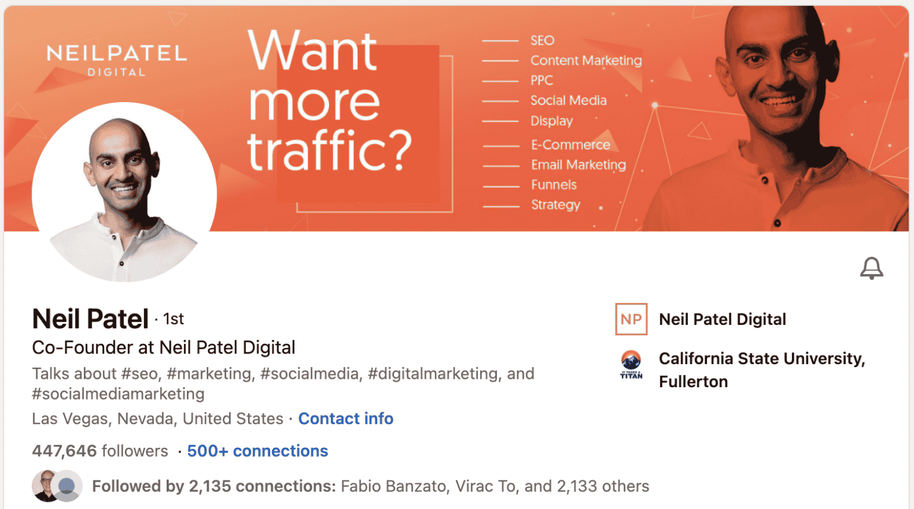Open Contact info

click(346, 419)
